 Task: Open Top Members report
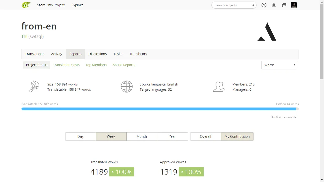coord(96,65)
